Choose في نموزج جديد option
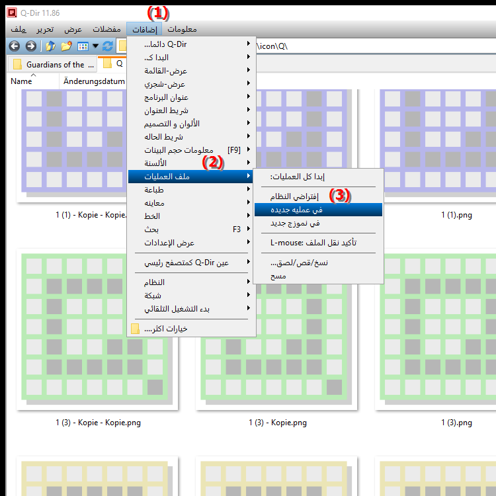The image size is (496, 496). coord(318,223)
